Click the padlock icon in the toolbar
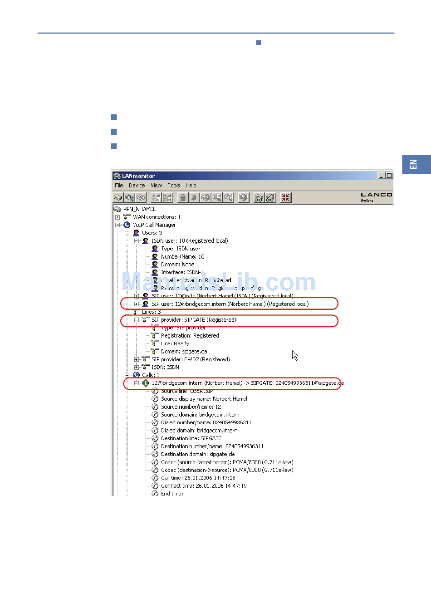Screen dimensions: 431x613 tap(182, 198)
